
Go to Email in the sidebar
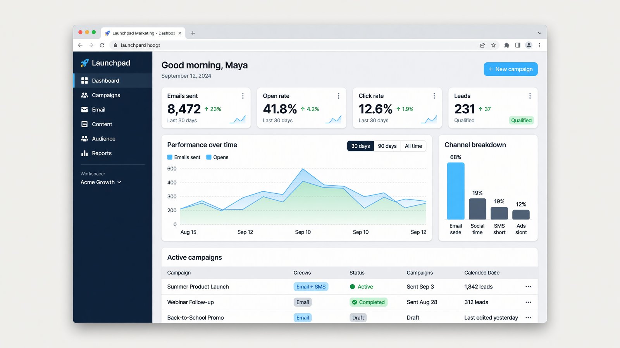pos(113,110)
